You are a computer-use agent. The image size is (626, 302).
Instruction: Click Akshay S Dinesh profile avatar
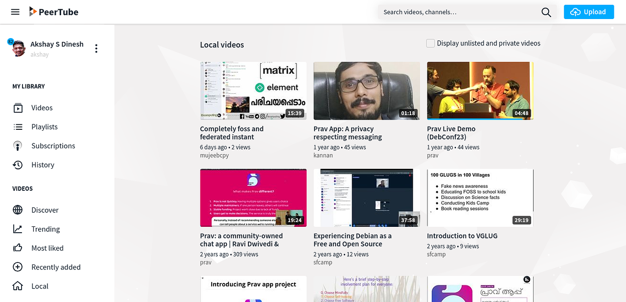[x=19, y=48]
